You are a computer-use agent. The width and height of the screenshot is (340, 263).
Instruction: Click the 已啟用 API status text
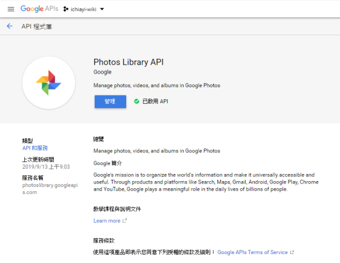(155, 102)
